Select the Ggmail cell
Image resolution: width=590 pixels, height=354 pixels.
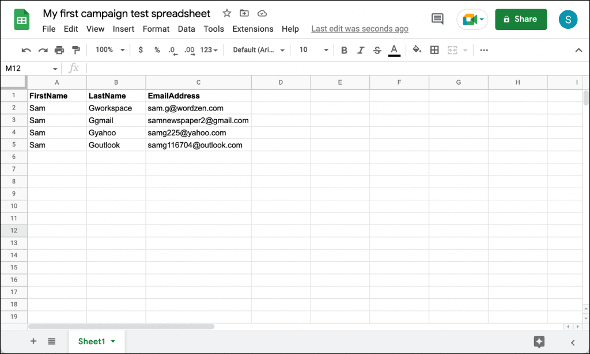116,121
